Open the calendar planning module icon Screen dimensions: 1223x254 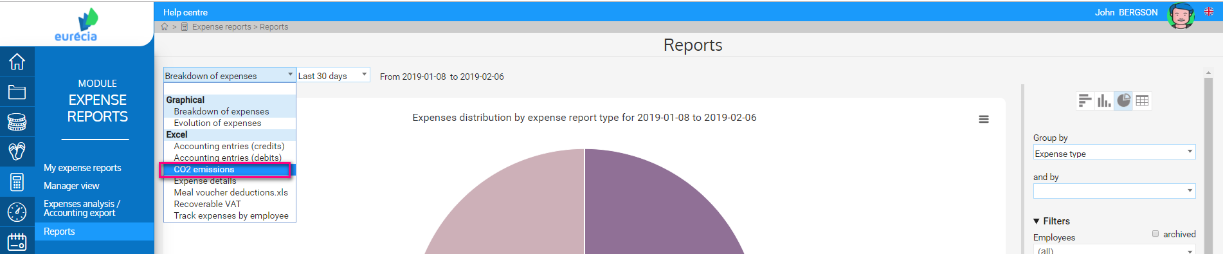pyautogui.click(x=17, y=242)
